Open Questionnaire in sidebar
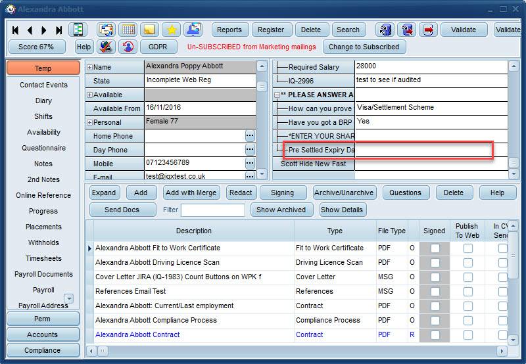The height and width of the screenshot is (364, 526). click(x=43, y=148)
